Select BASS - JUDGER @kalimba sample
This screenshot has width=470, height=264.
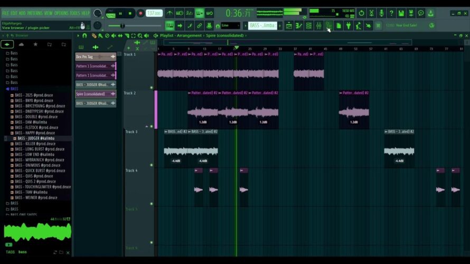(x=36, y=138)
